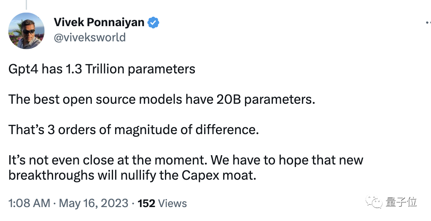
Task: Open the Vivek Ponnaiyan display name link
Action: (x=99, y=23)
